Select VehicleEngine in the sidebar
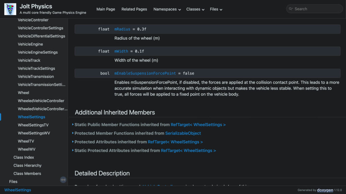The image size is (346, 194). pyautogui.click(x=30, y=44)
